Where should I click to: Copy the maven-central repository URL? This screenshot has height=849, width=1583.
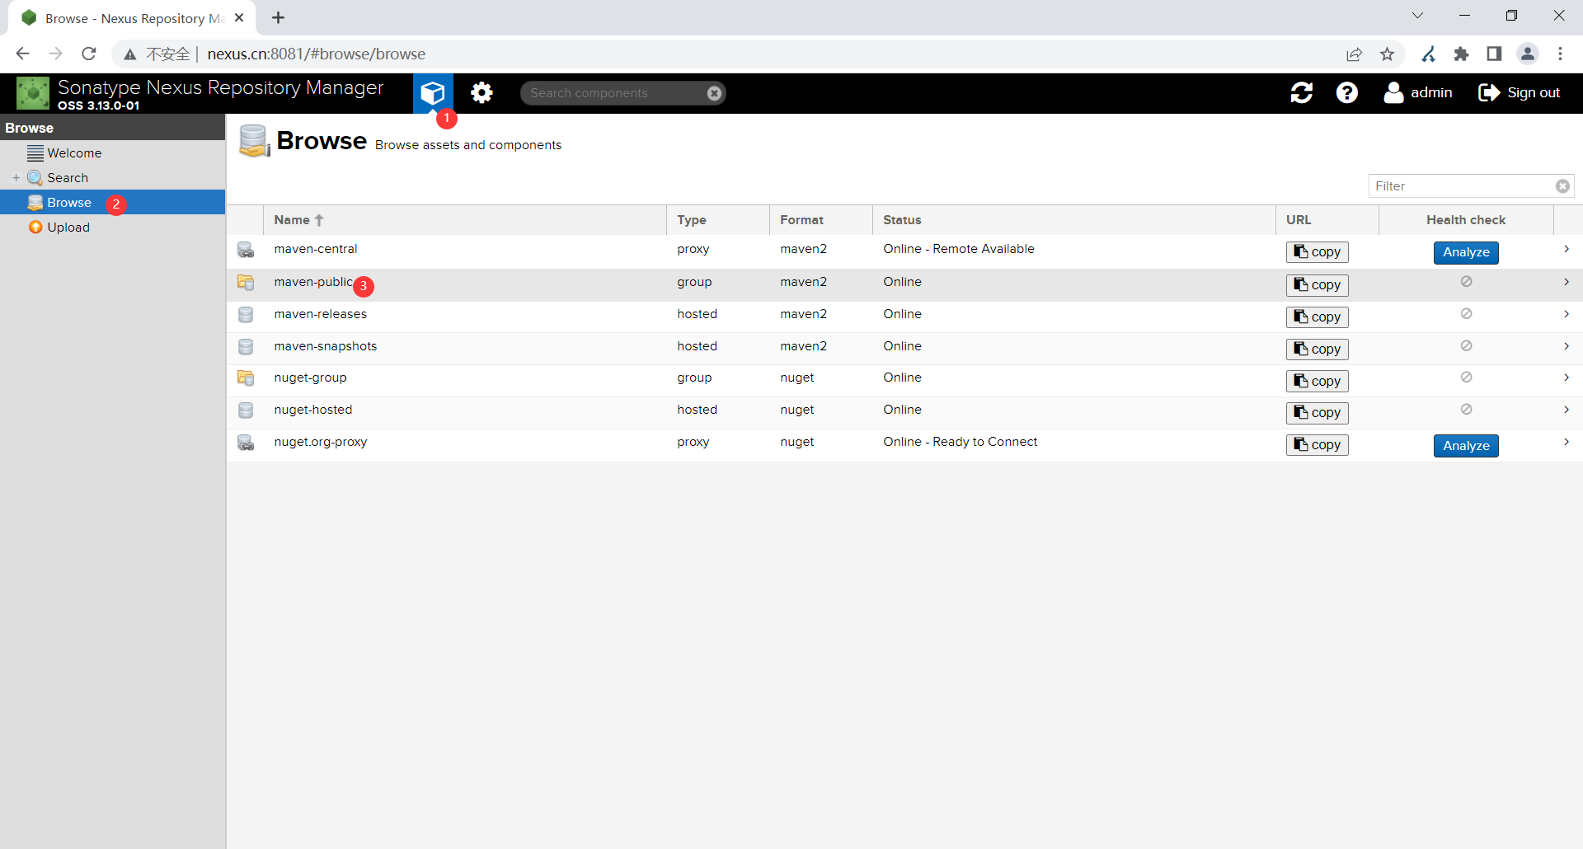pos(1317,252)
